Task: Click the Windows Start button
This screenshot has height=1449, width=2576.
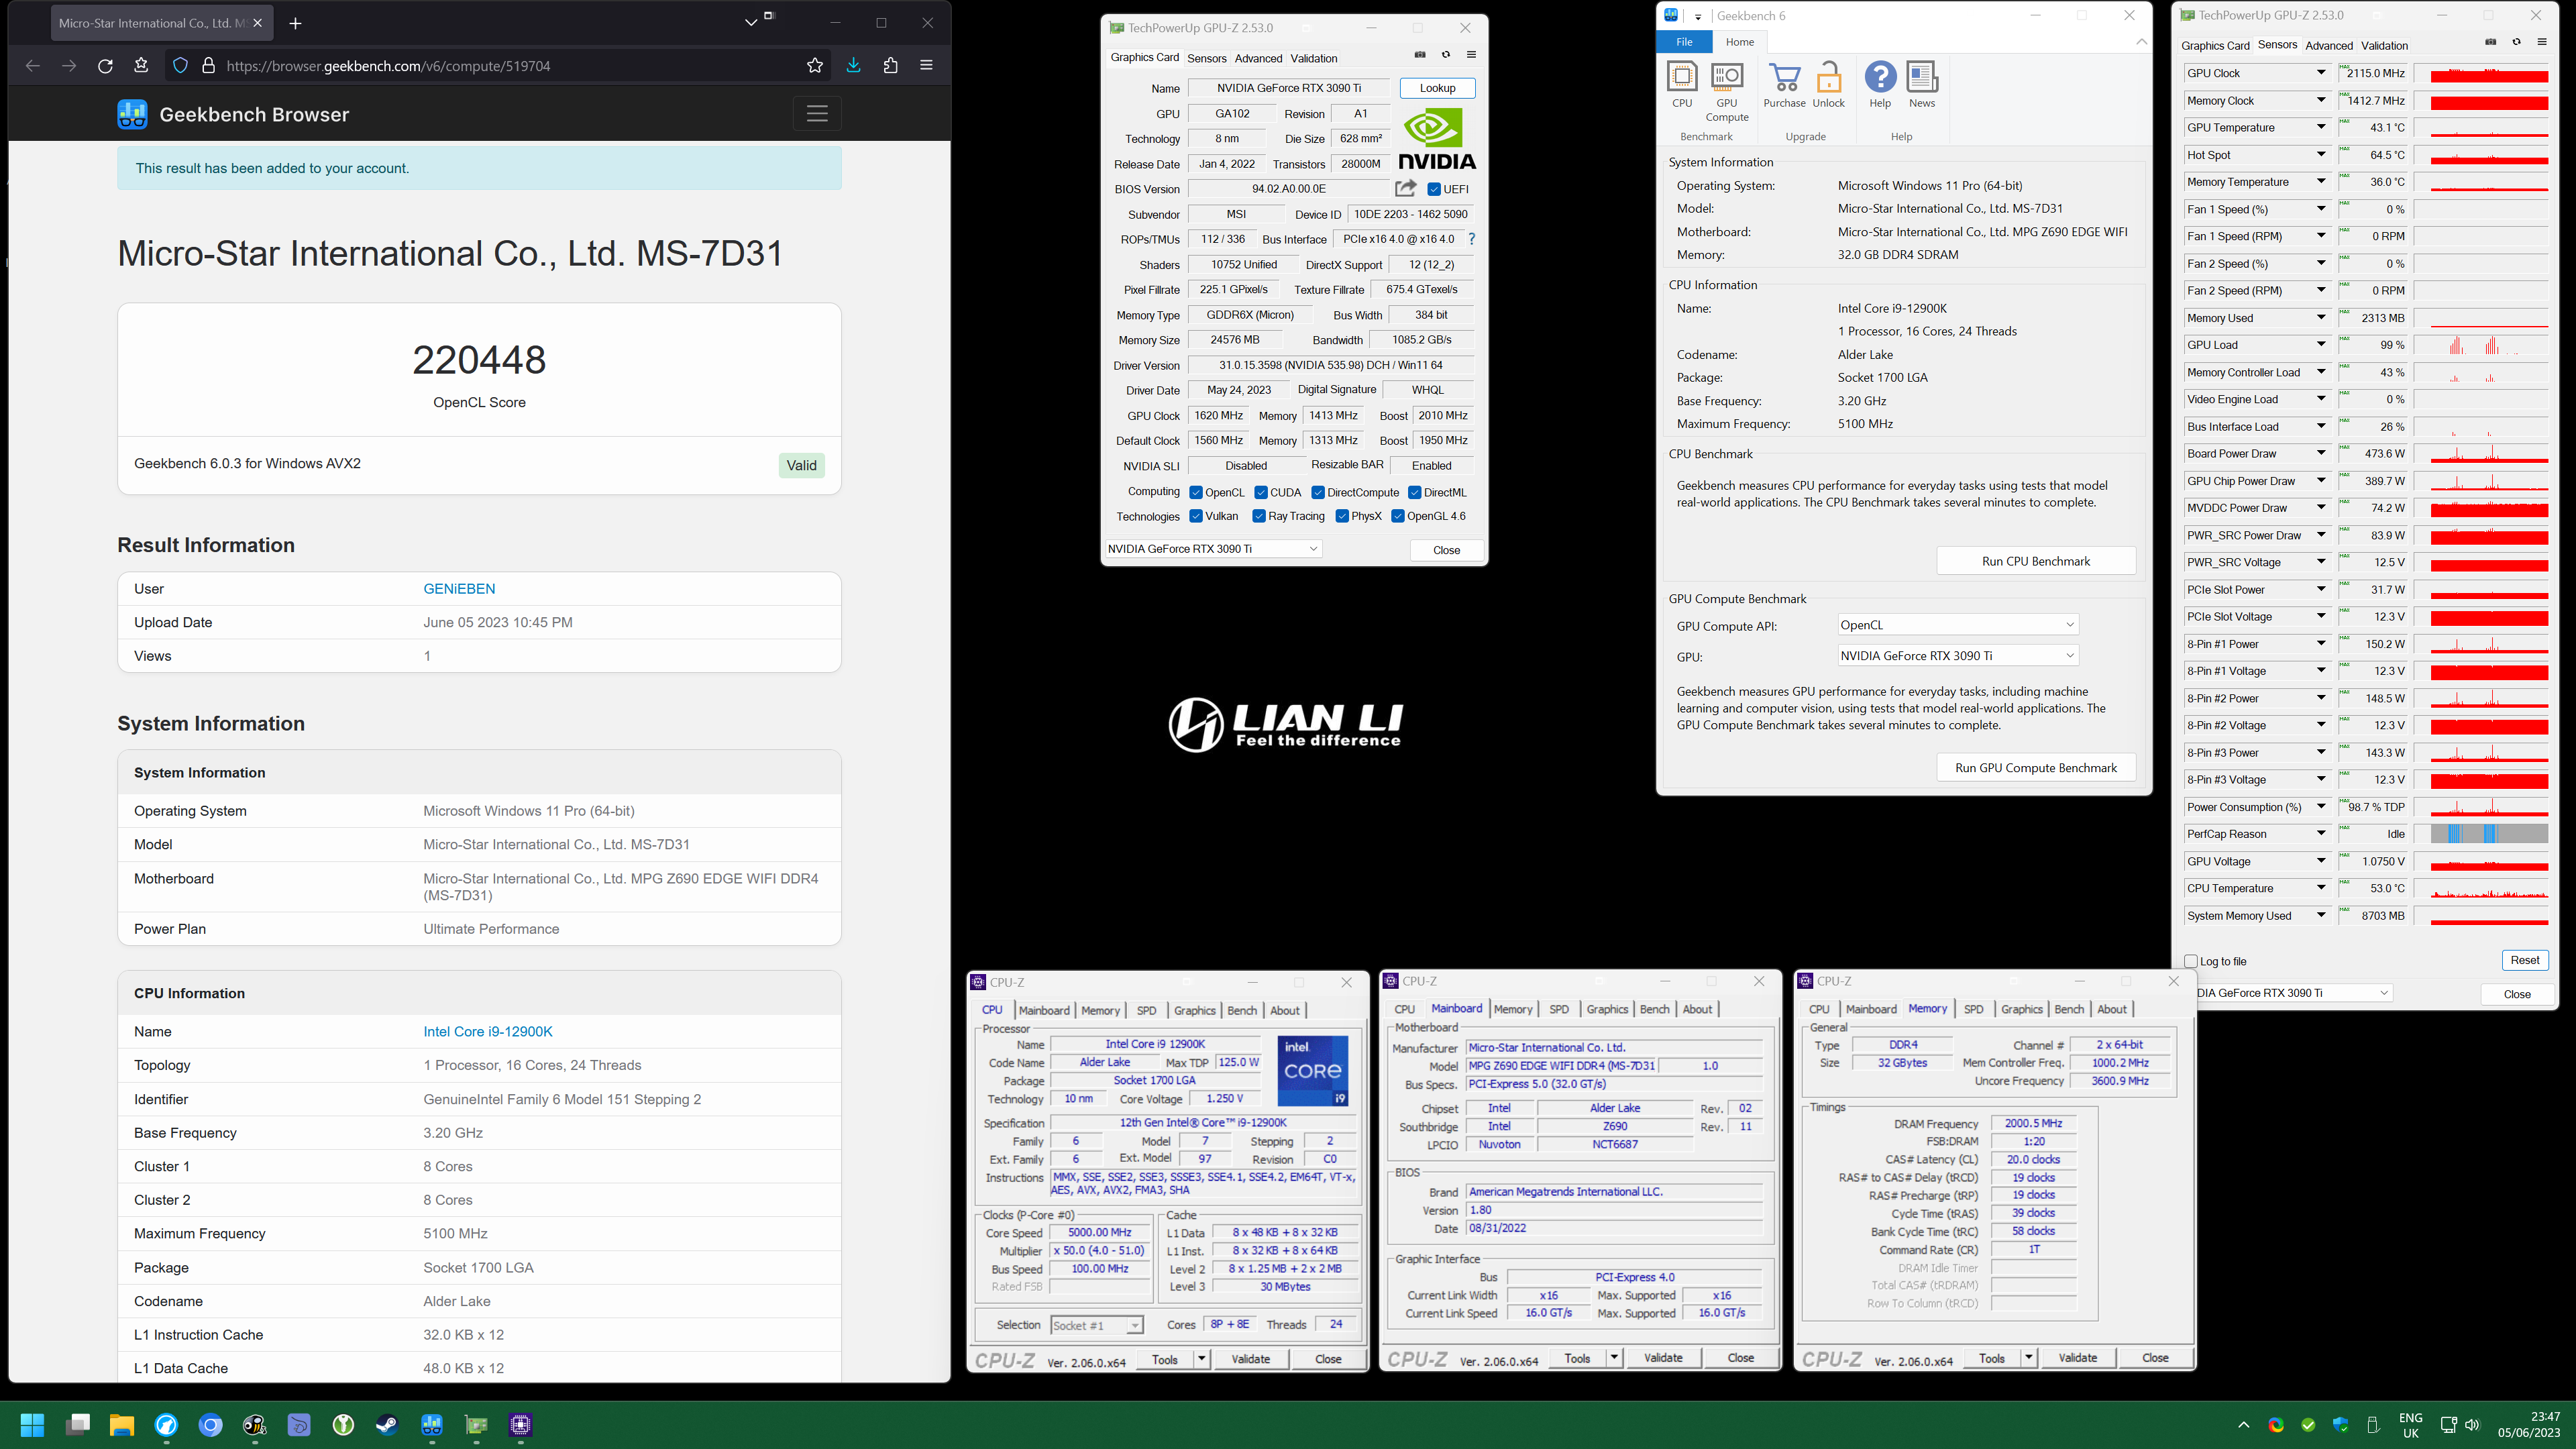Action: pyautogui.click(x=32, y=1425)
